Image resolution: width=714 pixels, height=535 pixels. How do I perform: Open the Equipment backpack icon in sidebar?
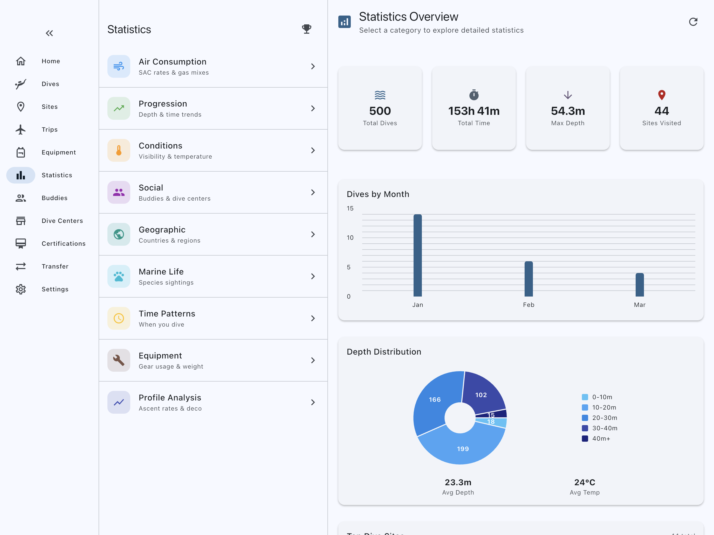pyautogui.click(x=21, y=152)
